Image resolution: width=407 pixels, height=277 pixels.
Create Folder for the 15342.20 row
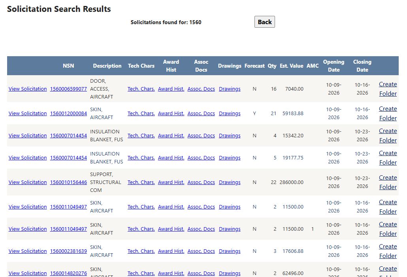tap(388, 136)
